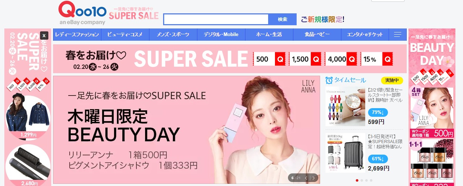Select the 食品・ベビー tab
This screenshot has width=463, height=186.
pos(317,35)
